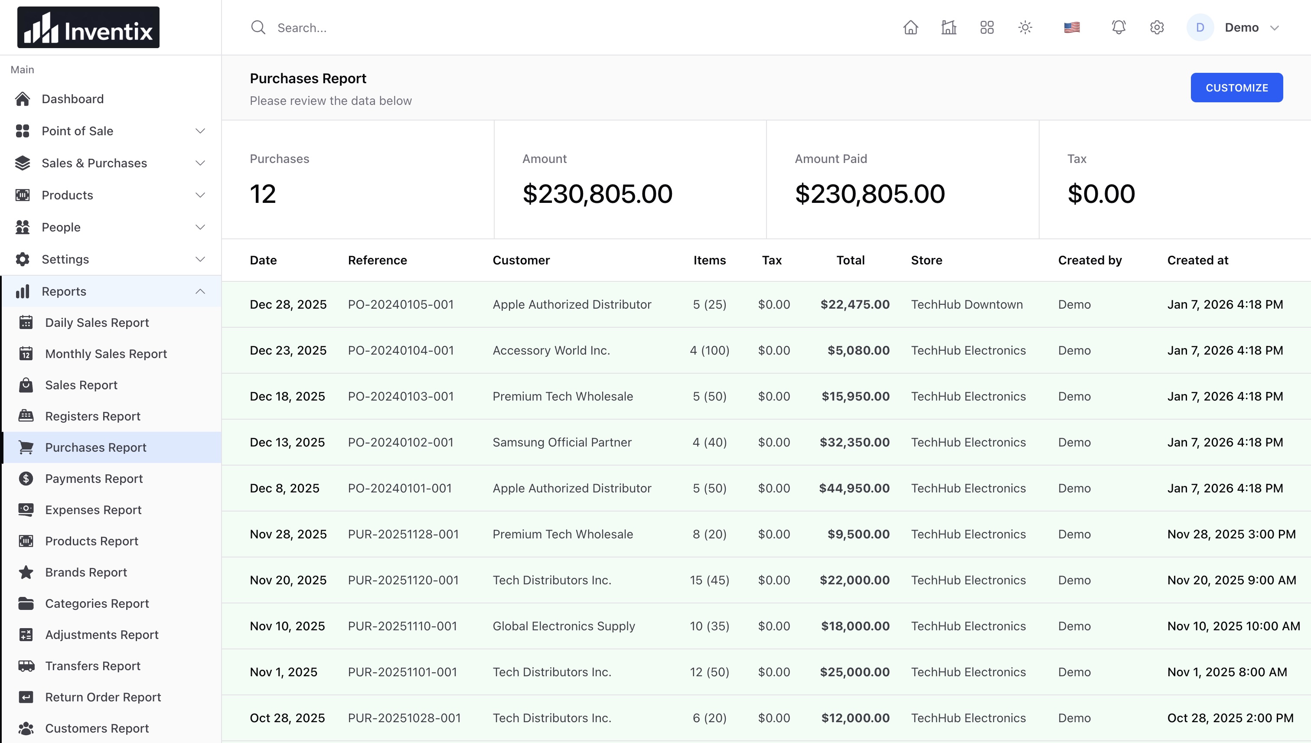The width and height of the screenshot is (1311, 743).
Task: Expand Sales & Purchases chevron
Action: coord(200,163)
